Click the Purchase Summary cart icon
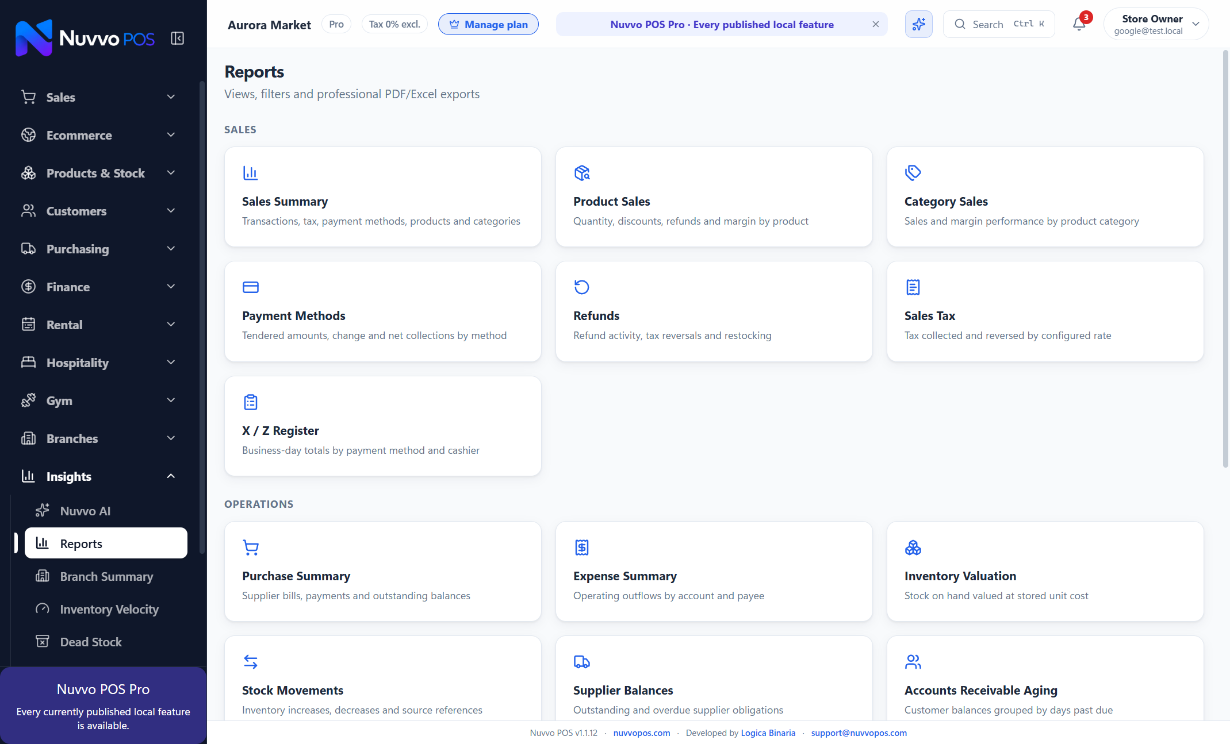1230x744 pixels. (x=250, y=547)
